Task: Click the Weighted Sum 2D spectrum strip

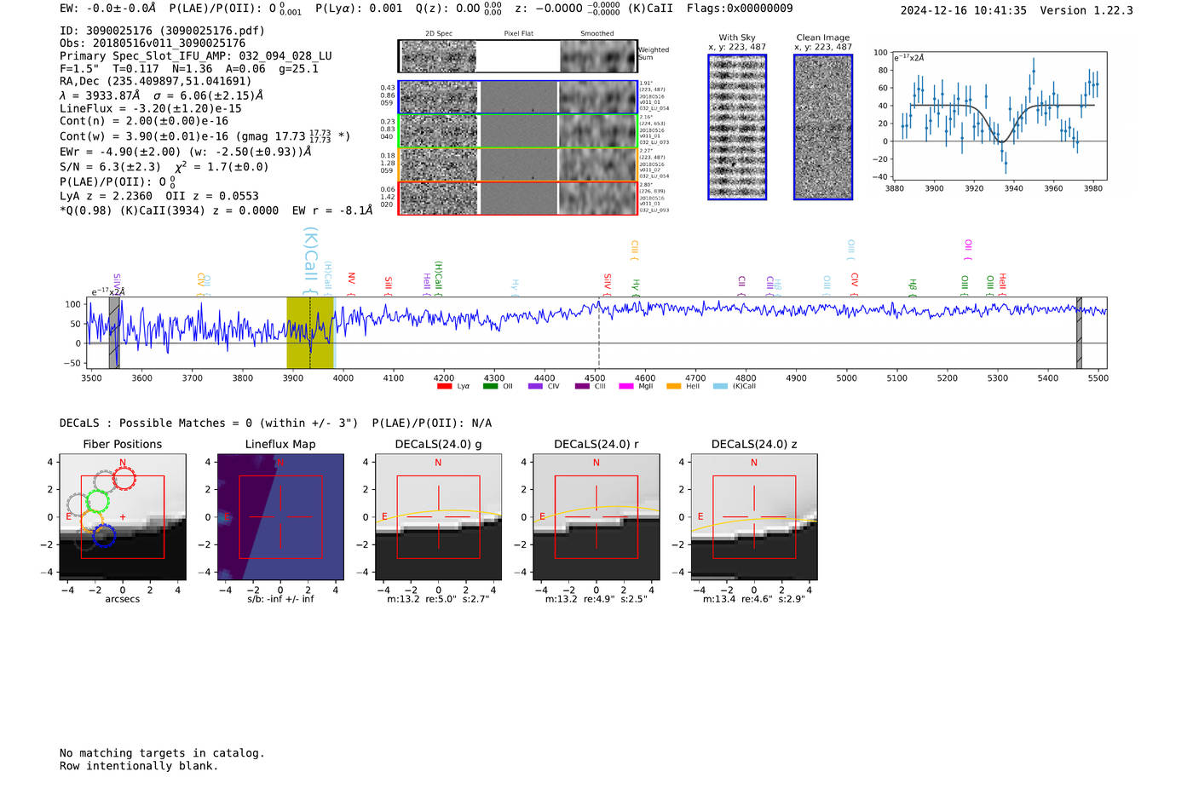Action: point(518,56)
